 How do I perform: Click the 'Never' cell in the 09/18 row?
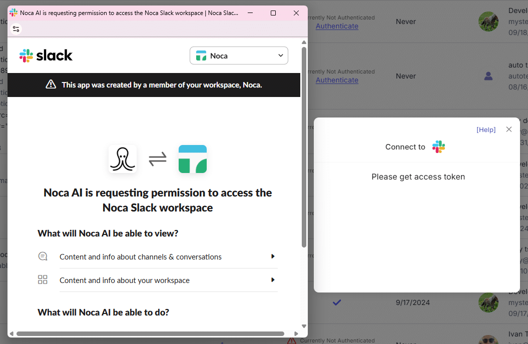click(406, 21)
